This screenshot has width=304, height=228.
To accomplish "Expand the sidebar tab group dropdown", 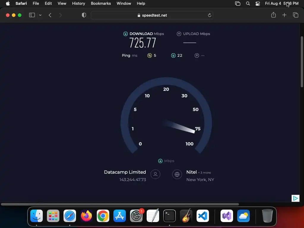I will 40,15.
